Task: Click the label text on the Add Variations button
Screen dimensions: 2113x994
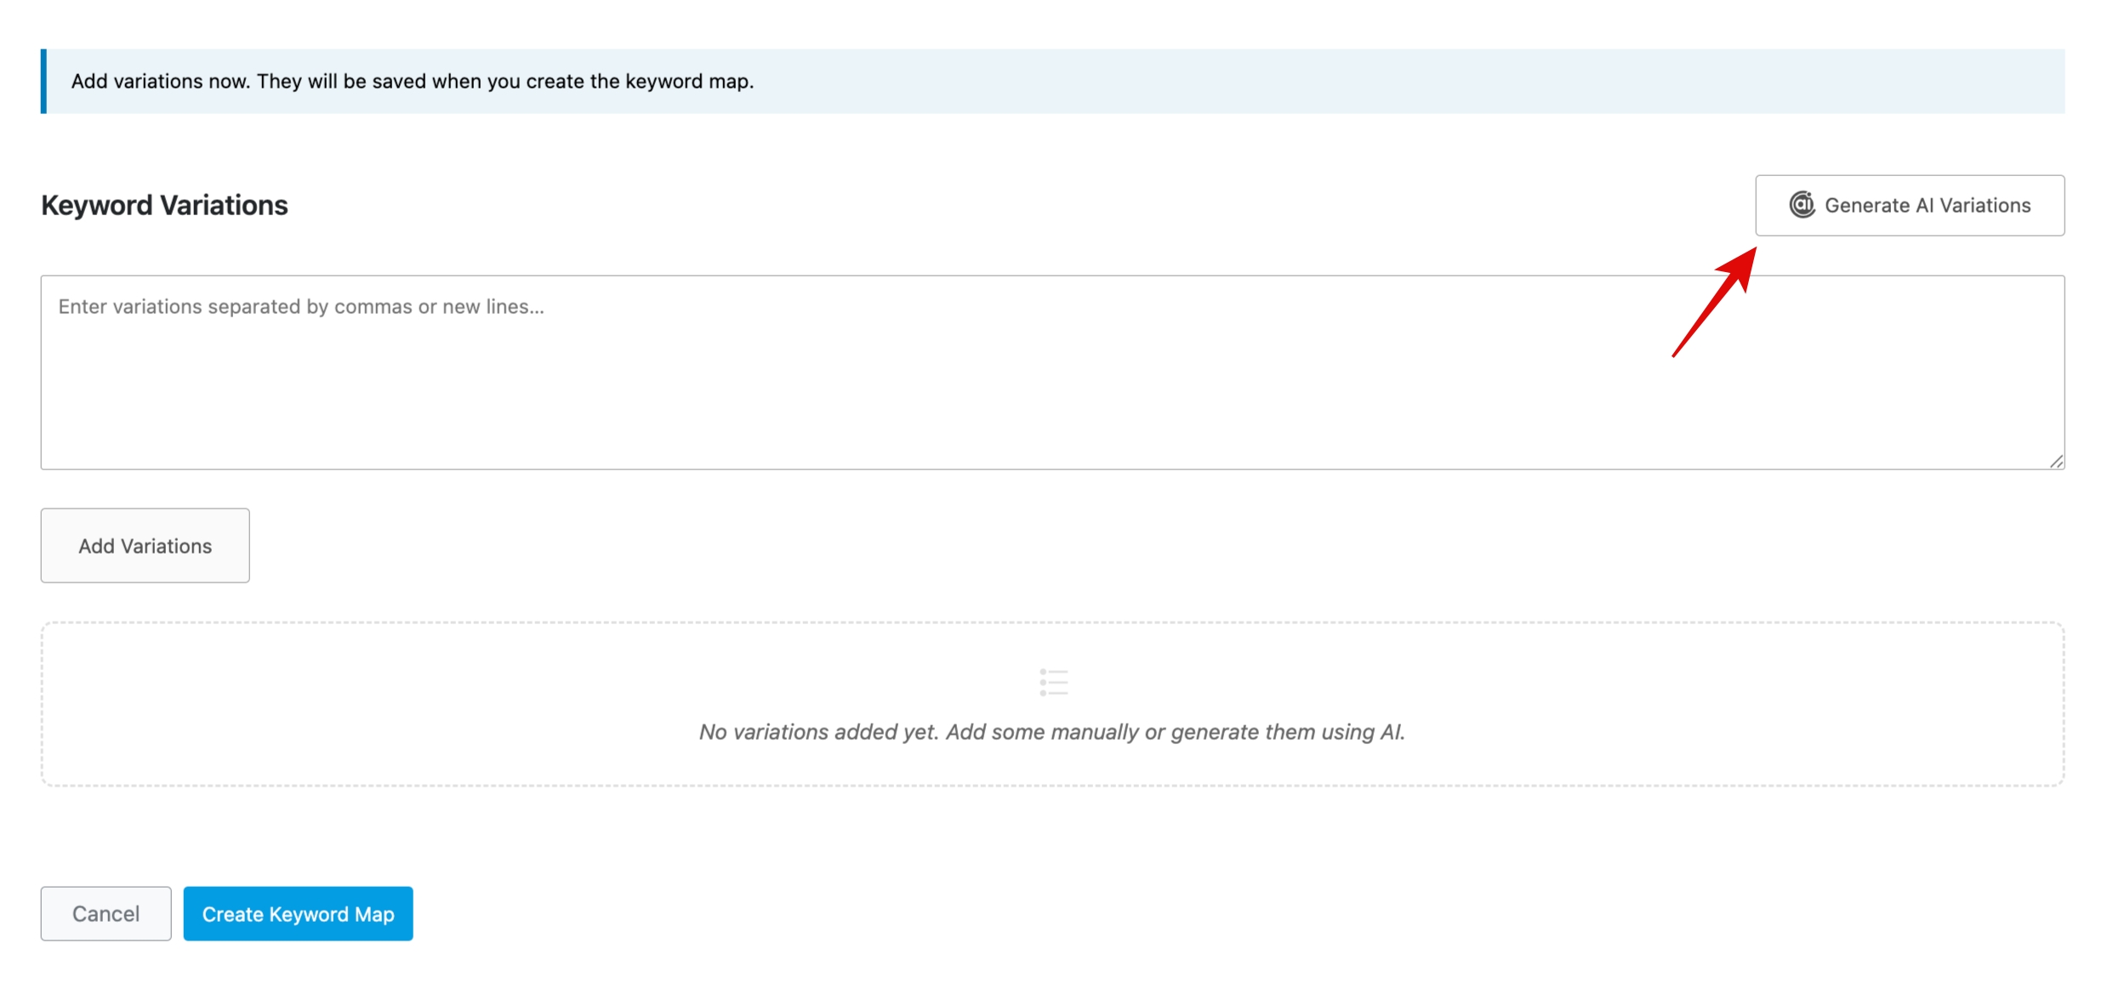Action: pos(145,545)
